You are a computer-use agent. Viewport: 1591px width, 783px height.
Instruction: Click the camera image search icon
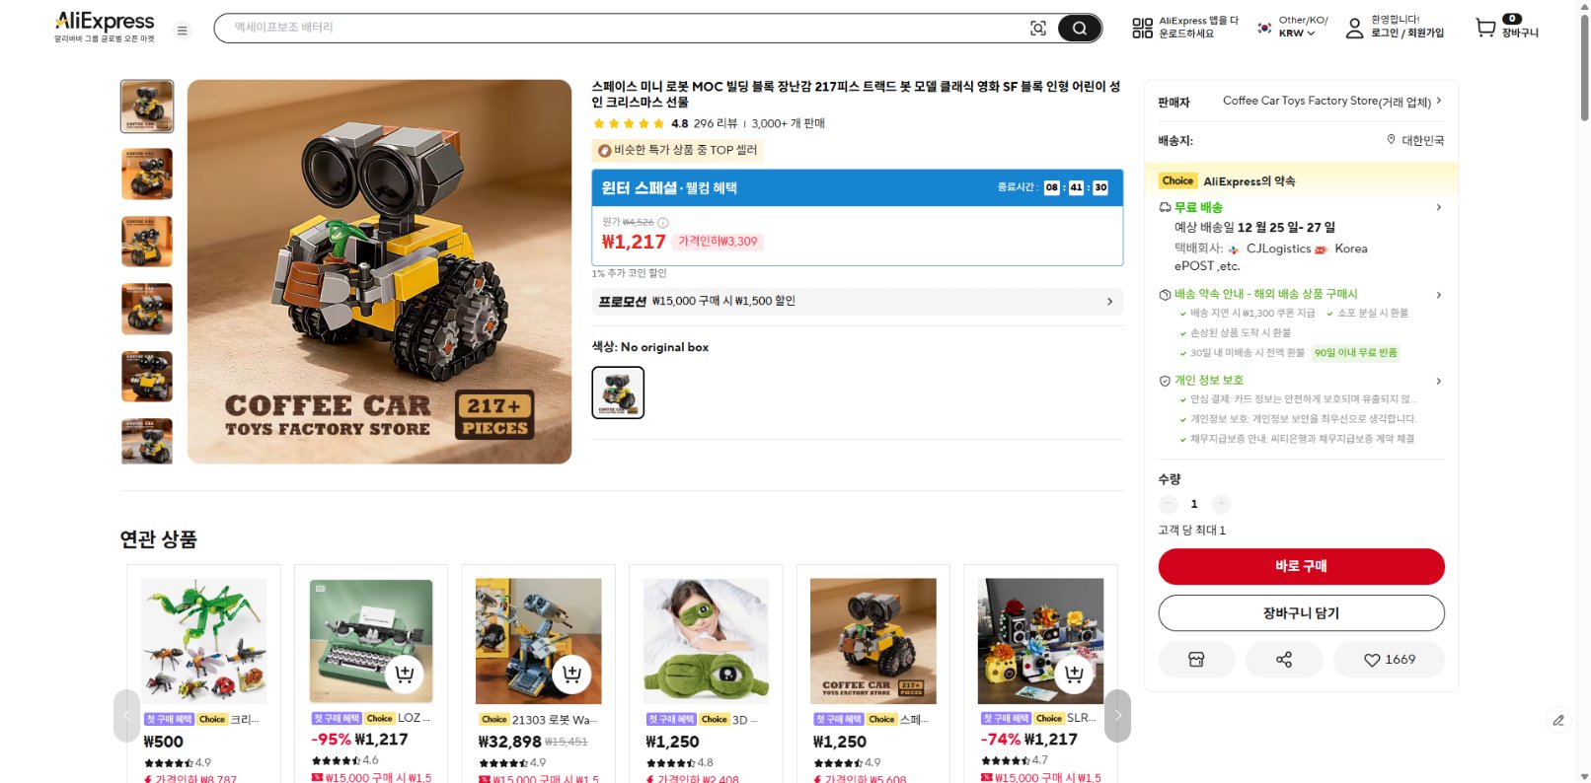click(1038, 29)
